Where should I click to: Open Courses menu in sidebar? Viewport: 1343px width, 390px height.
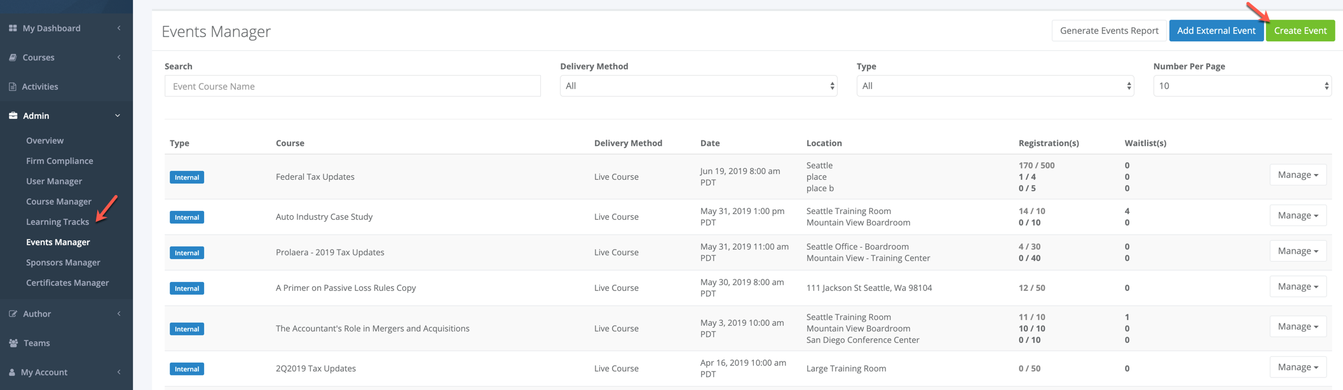(x=39, y=57)
